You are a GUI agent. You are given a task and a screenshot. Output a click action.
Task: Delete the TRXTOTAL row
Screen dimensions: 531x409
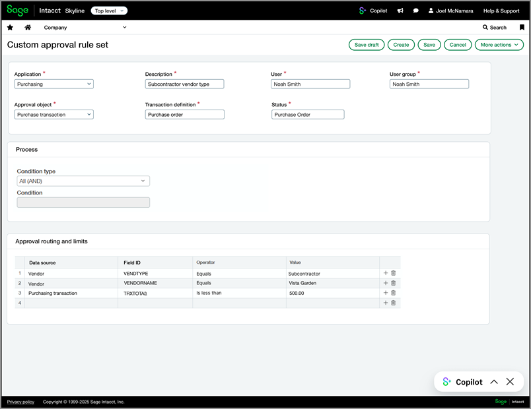[393, 293]
